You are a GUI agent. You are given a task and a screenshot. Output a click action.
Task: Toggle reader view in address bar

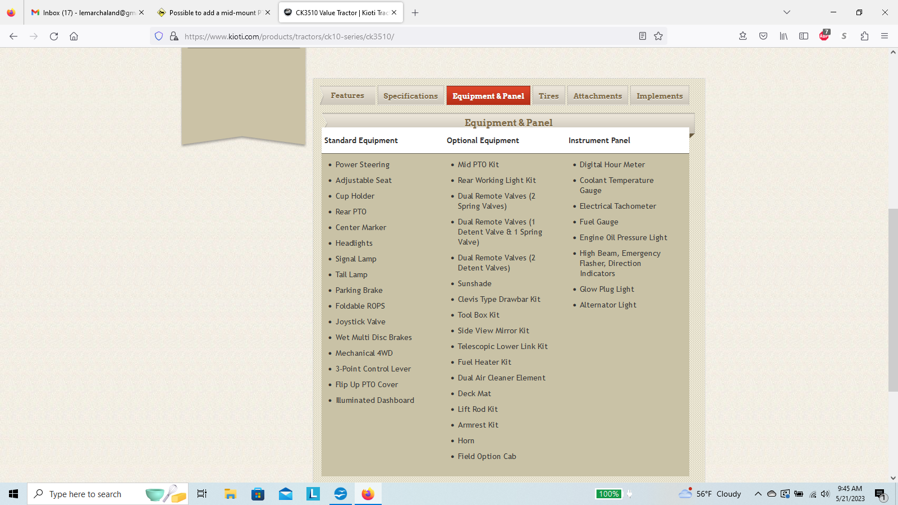[x=643, y=36]
